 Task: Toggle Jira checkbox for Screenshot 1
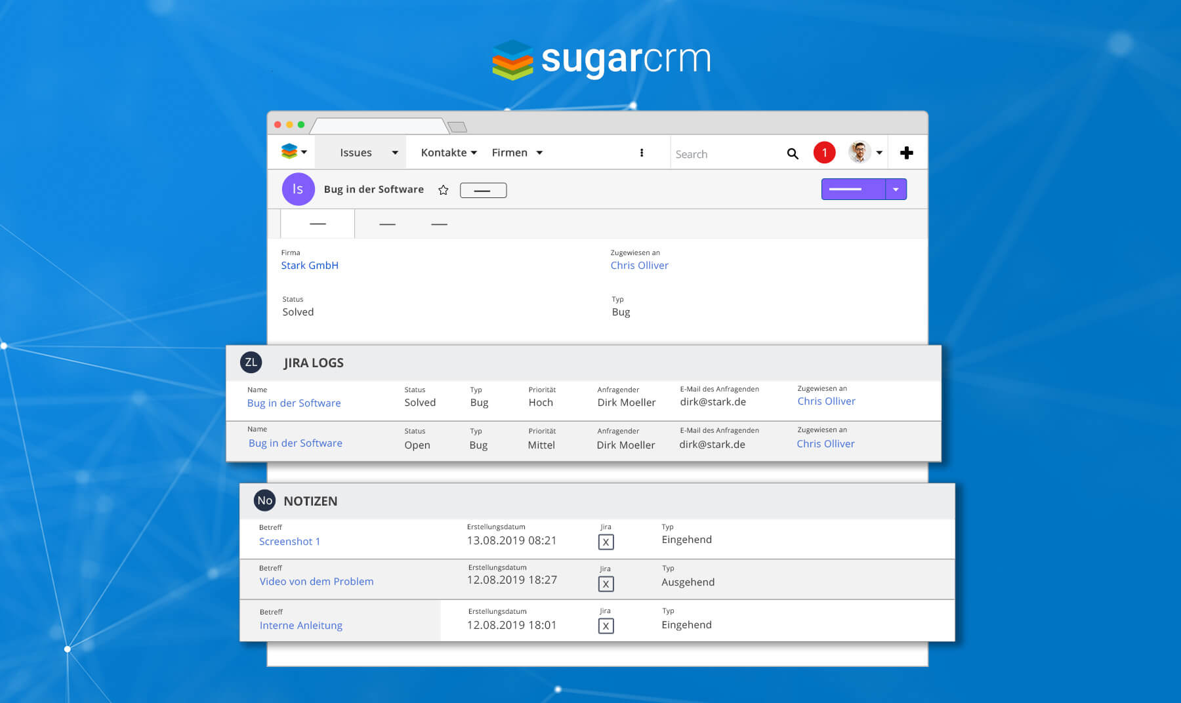click(x=606, y=542)
